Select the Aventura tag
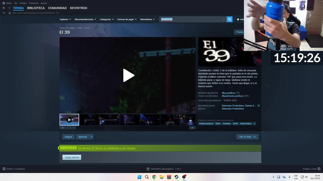Viewport: 323px width, 181px height. (x=227, y=124)
